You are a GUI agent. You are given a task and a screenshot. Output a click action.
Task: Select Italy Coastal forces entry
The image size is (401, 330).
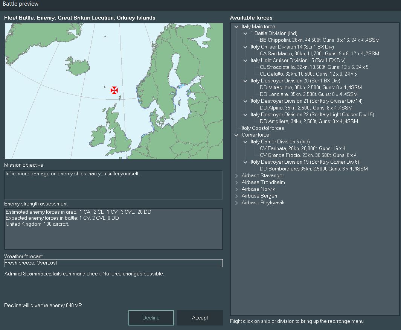point(263,128)
